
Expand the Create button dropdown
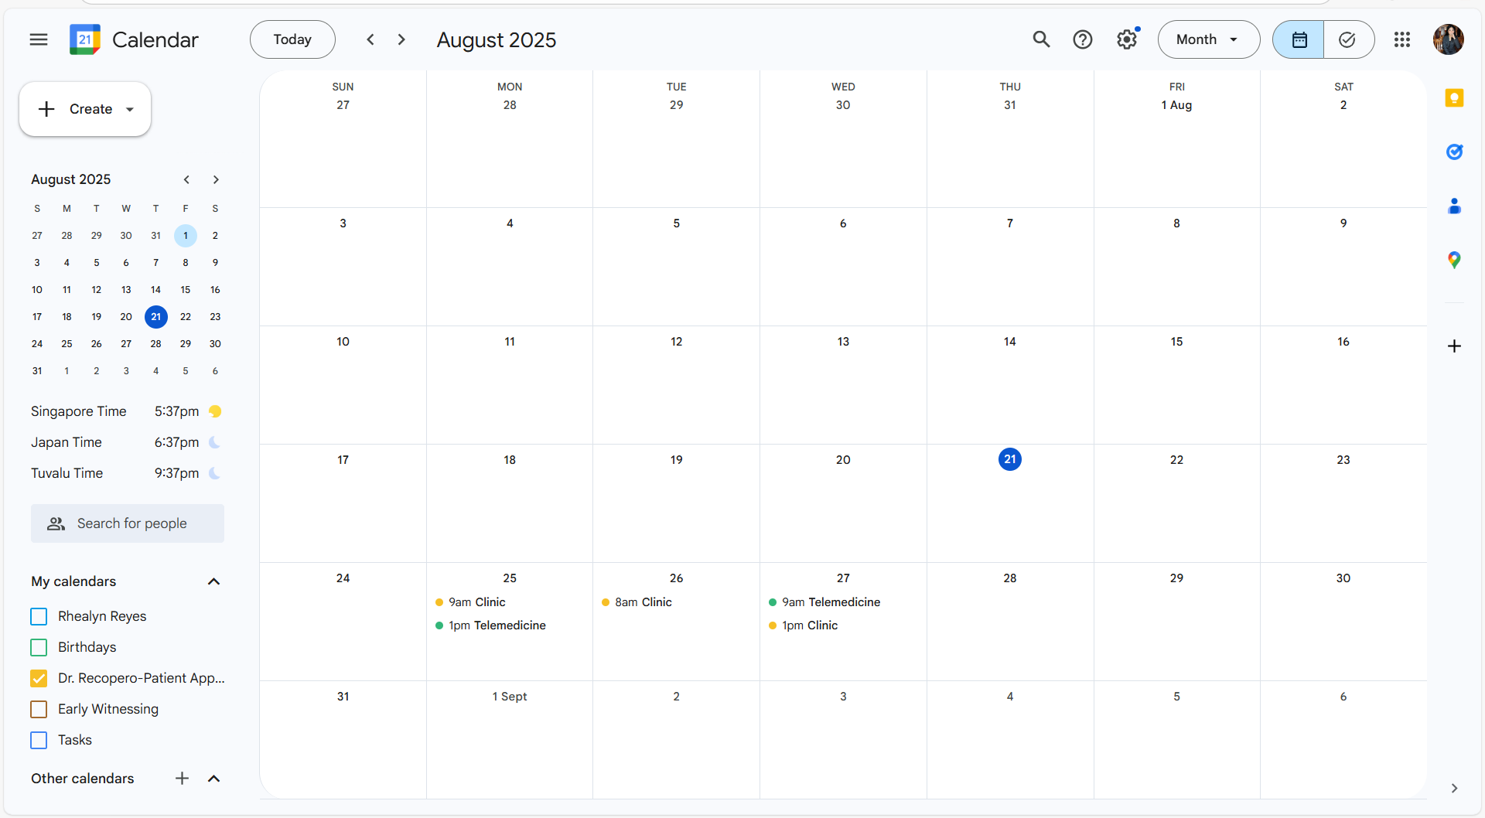click(130, 109)
